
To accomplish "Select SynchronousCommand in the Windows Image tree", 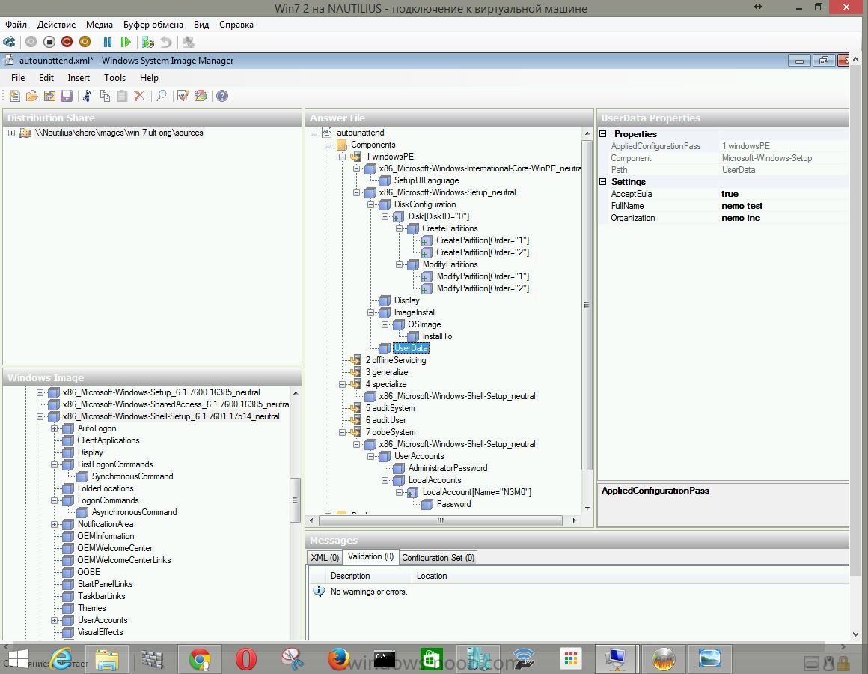I will 132,476.
